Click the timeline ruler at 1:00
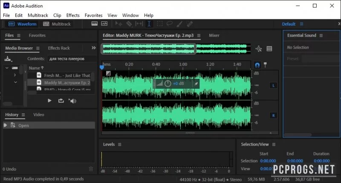Image resolution: width=341 pixels, height=183 pixels. tap(183, 64)
